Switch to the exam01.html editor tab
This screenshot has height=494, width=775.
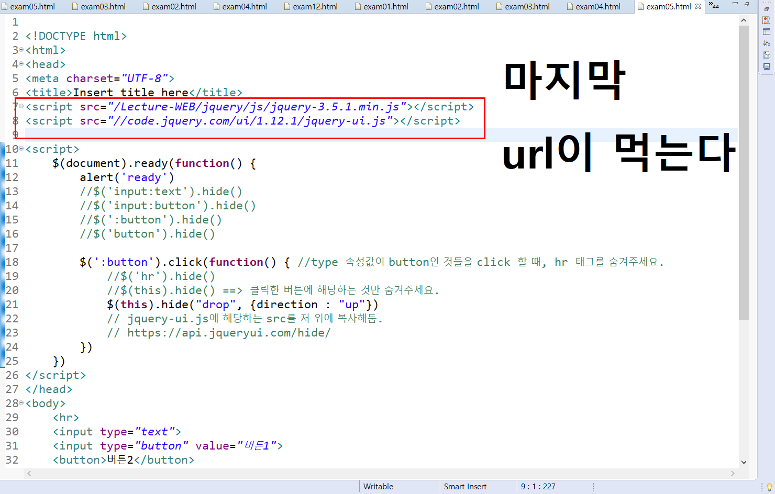point(381,7)
